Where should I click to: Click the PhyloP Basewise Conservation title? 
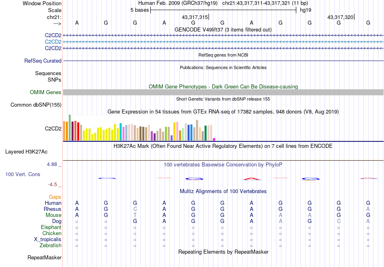(x=223, y=165)
